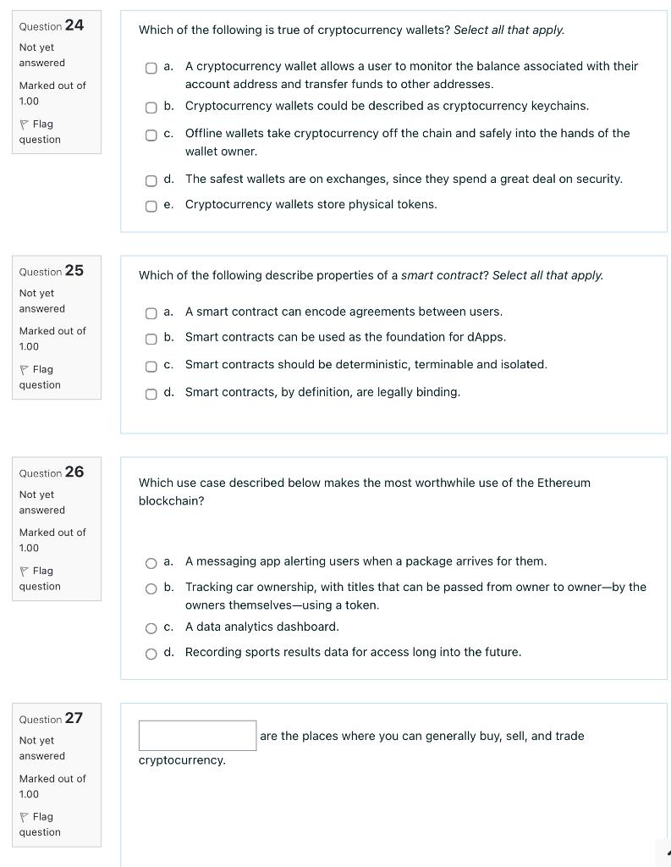Select option a about the messaging app
Viewport: 671px width, 867px height.
coord(151,562)
